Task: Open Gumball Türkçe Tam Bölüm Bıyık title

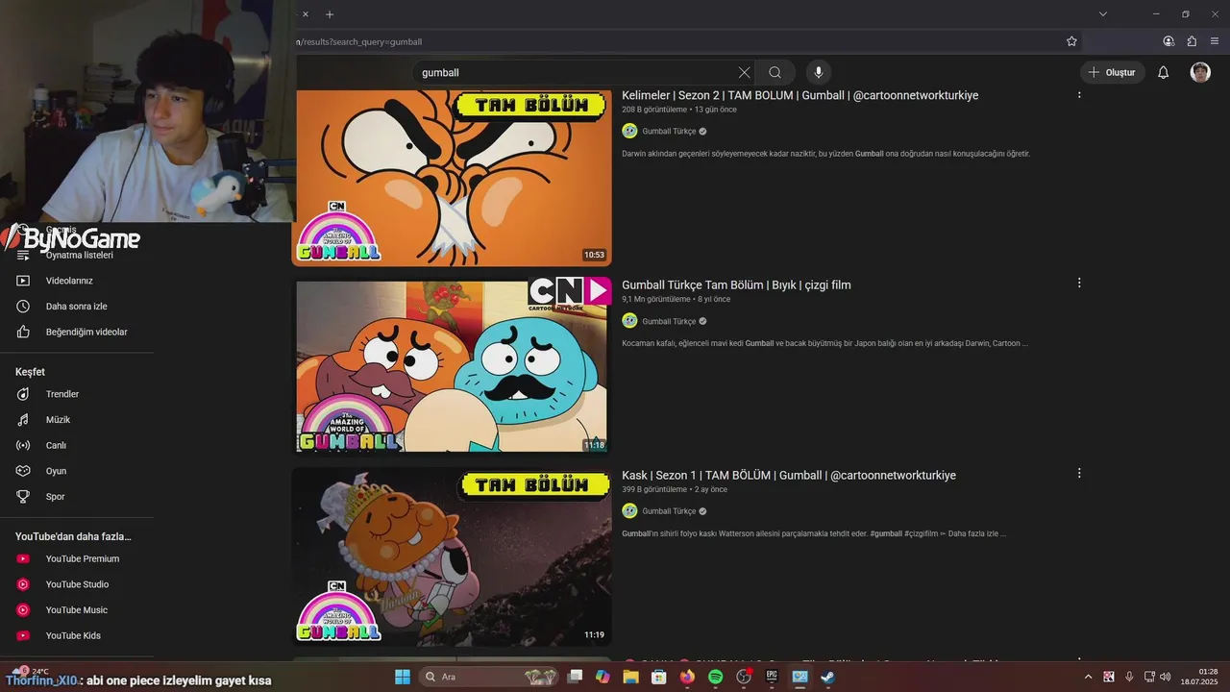Action: point(736,284)
